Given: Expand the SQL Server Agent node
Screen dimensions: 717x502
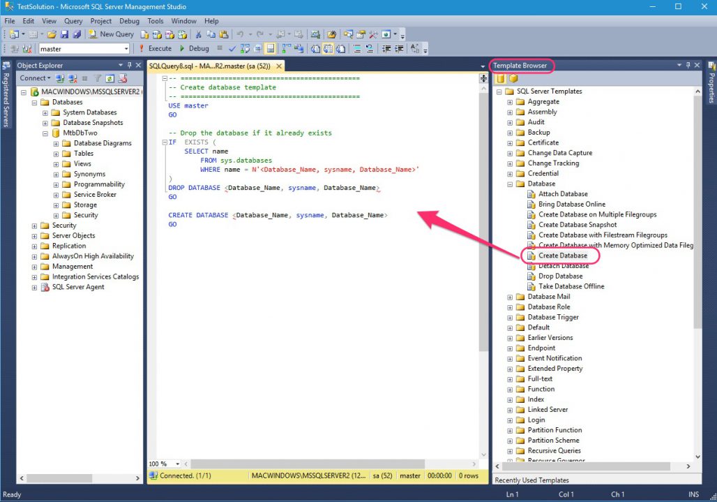Looking at the screenshot, I should coord(34,288).
